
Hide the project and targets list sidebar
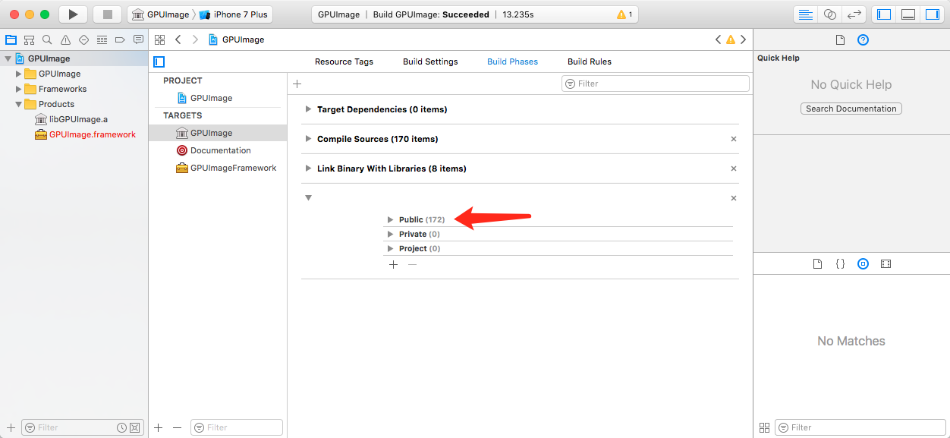click(159, 61)
